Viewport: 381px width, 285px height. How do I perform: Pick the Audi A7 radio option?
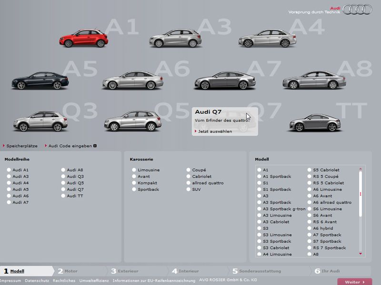pyautogui.click(x=9, y=202)
